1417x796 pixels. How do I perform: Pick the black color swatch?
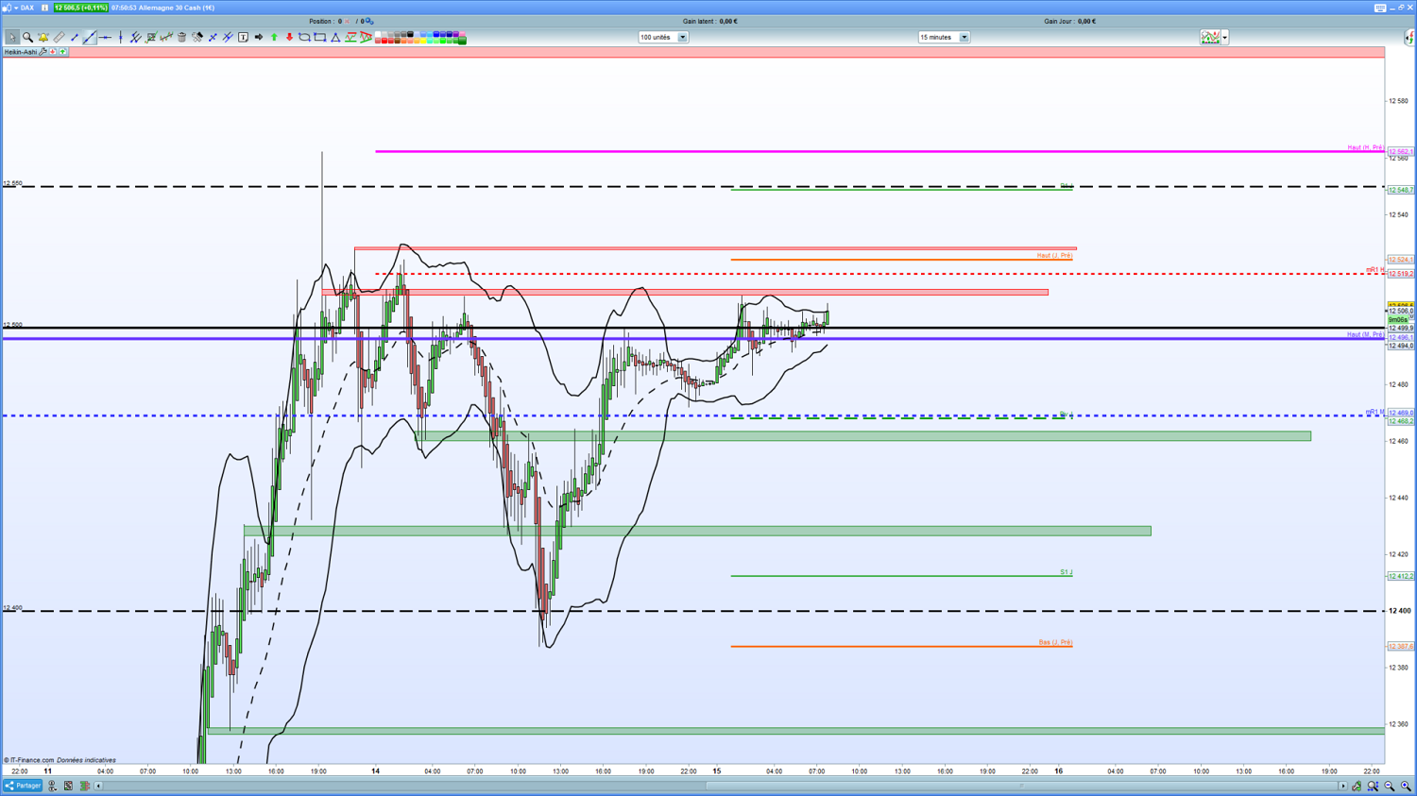pos(410,35)
